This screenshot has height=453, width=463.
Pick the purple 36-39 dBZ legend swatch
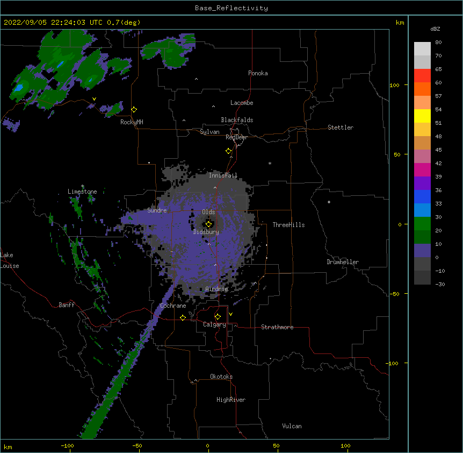422,183
